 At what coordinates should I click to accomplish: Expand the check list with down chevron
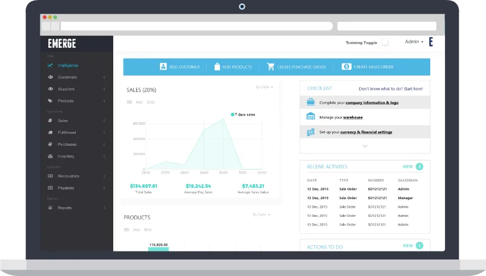365,146
